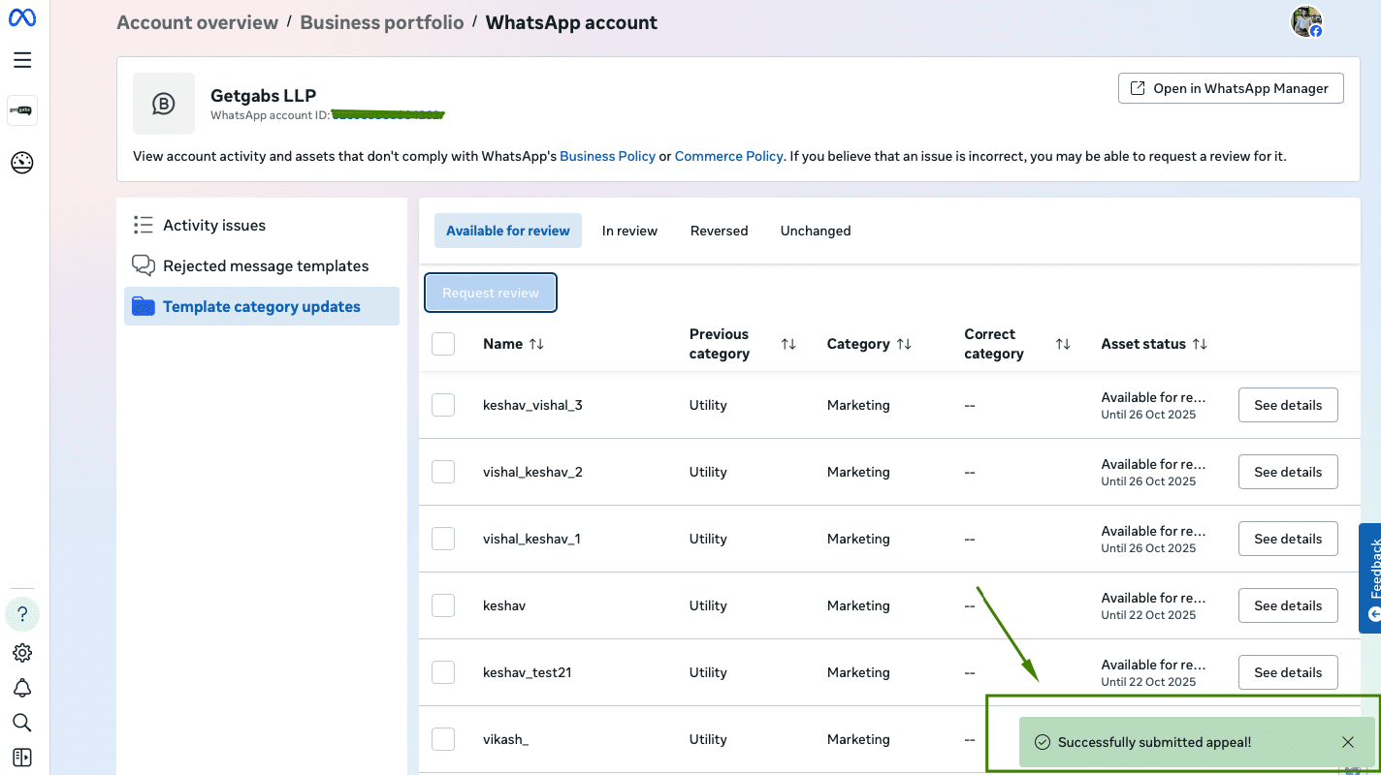This screenshot has width=1381, height=775.
Task: Click the search magnifier icon
Action: pos(22,723)
